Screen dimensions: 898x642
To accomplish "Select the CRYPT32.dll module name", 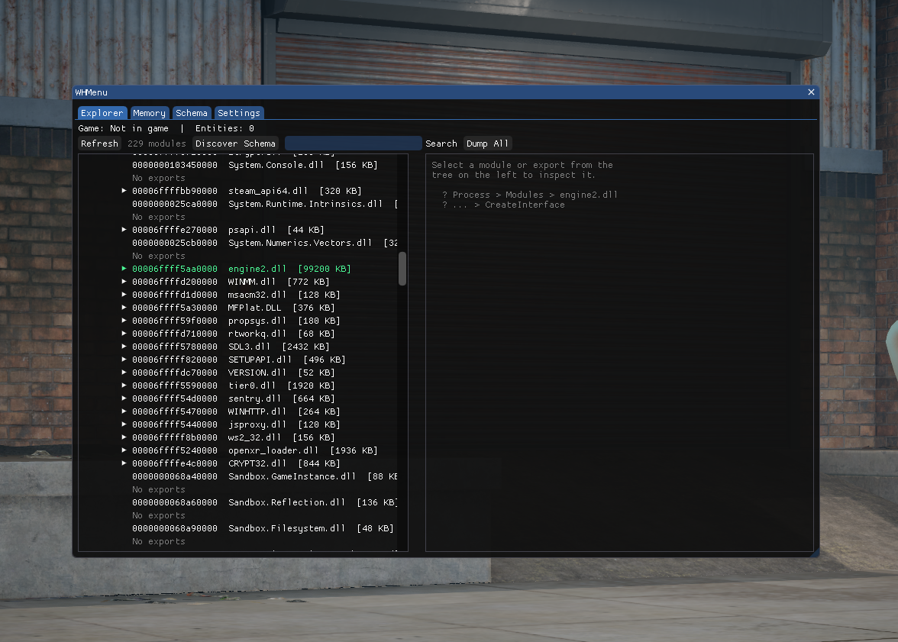I will 257,463.
